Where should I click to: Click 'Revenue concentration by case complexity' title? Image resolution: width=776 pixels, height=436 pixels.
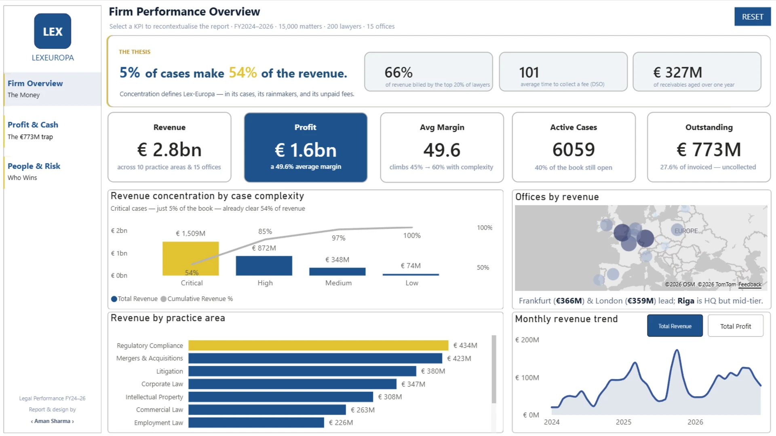[207, 196]
